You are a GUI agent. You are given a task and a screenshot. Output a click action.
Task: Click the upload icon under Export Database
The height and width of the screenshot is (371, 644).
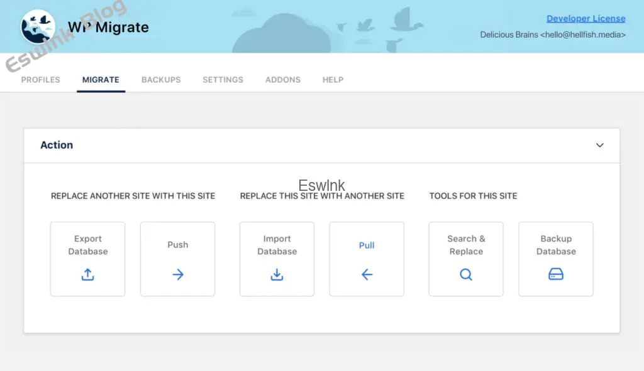(88, 274)
